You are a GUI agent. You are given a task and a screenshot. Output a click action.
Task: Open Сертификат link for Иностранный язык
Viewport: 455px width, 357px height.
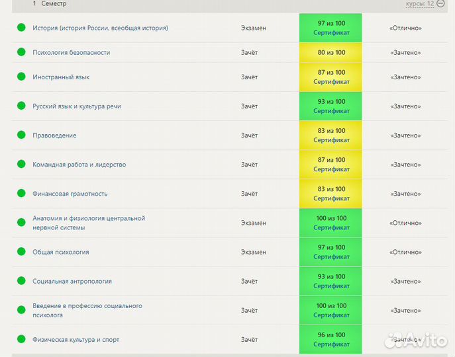[x=331, y=82]
